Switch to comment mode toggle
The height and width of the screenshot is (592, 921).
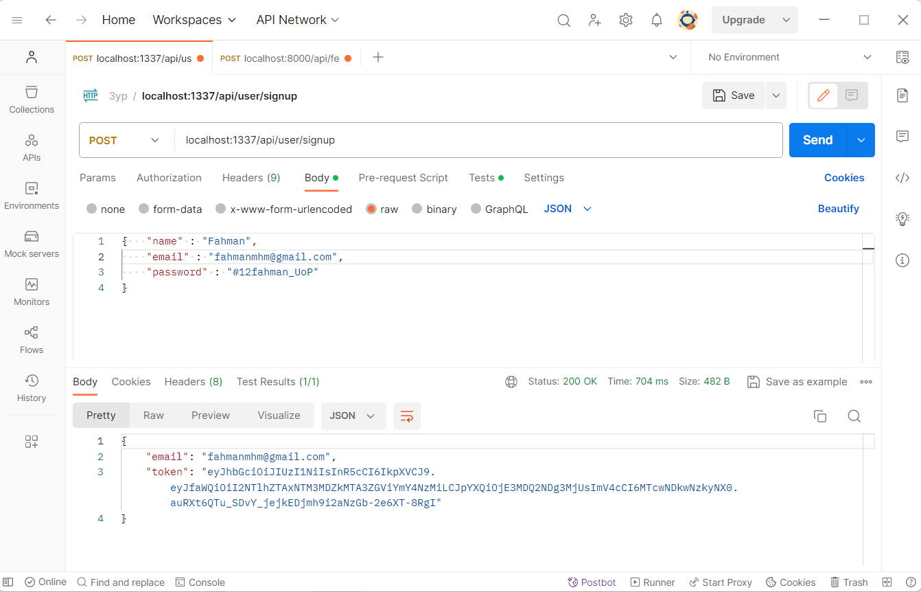tap(852, 95)
